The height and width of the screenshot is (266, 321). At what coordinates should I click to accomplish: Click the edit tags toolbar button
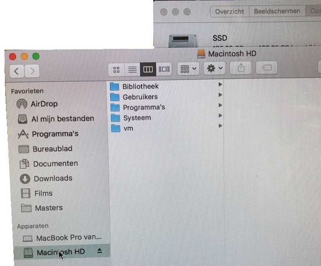click(x=267, y=67)
